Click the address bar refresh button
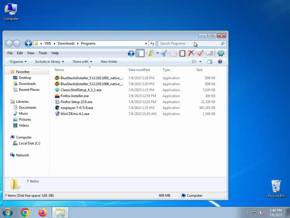Viewport: 290px width, 218px height. tap(152, 43)
